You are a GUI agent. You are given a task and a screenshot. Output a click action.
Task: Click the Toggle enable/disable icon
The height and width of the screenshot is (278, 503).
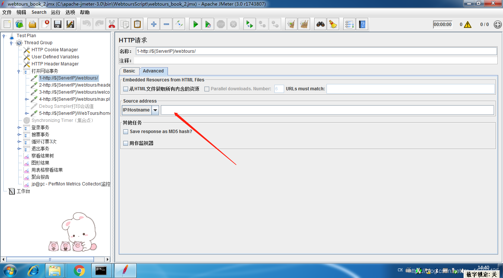coord(179,25)
